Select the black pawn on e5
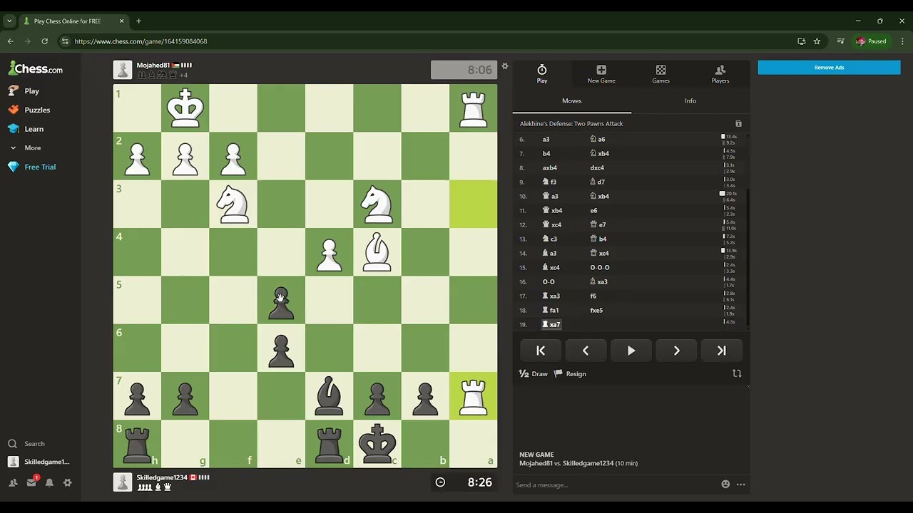 (x=282, y=300)
